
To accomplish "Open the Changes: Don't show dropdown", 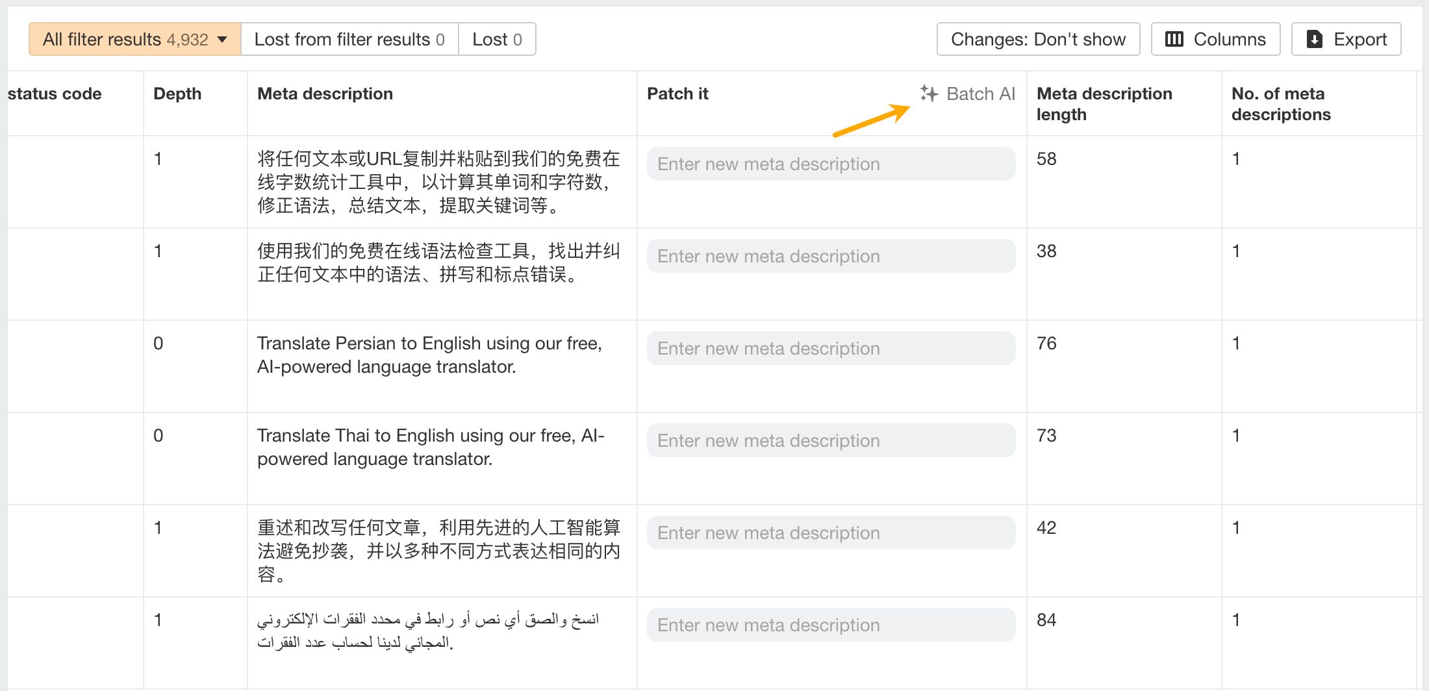I will (x=1037, y=39).
